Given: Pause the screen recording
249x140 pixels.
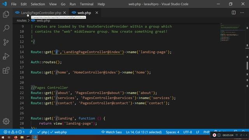Looking at the screenshot, I should pos(219,135).
